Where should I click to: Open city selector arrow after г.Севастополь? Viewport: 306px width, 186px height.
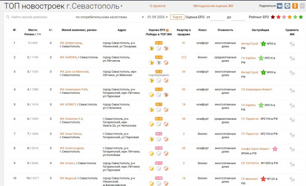121,6
